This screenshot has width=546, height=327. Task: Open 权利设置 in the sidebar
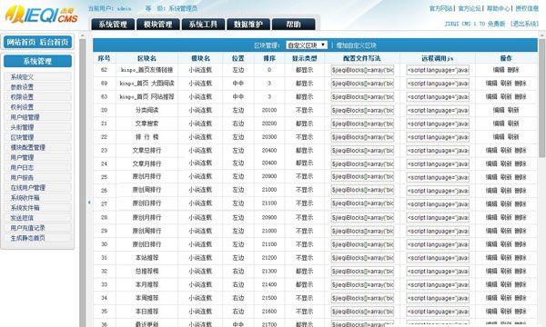[x=22, y=107]
